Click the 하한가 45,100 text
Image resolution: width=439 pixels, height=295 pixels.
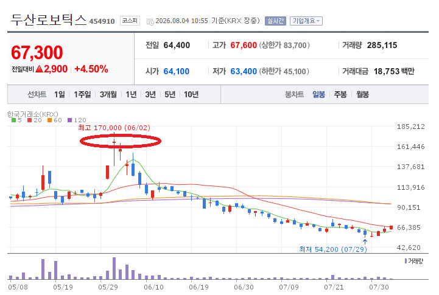(x=284, y=71)
